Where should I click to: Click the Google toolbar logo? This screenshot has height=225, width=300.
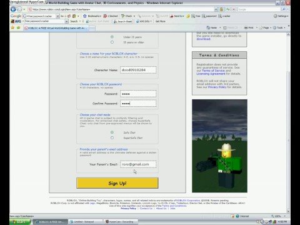point(16,16)
